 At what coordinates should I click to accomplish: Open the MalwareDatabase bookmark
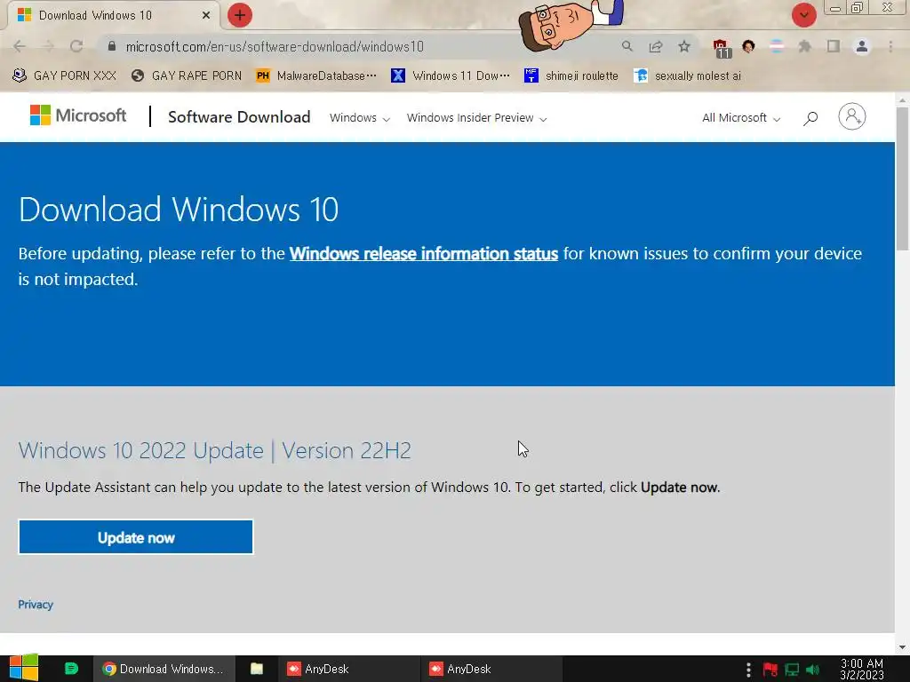(316, 75)
